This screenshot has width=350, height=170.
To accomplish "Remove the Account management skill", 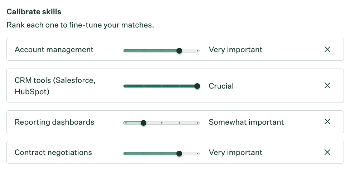I will pyautogui.click(x=327, y=50).
